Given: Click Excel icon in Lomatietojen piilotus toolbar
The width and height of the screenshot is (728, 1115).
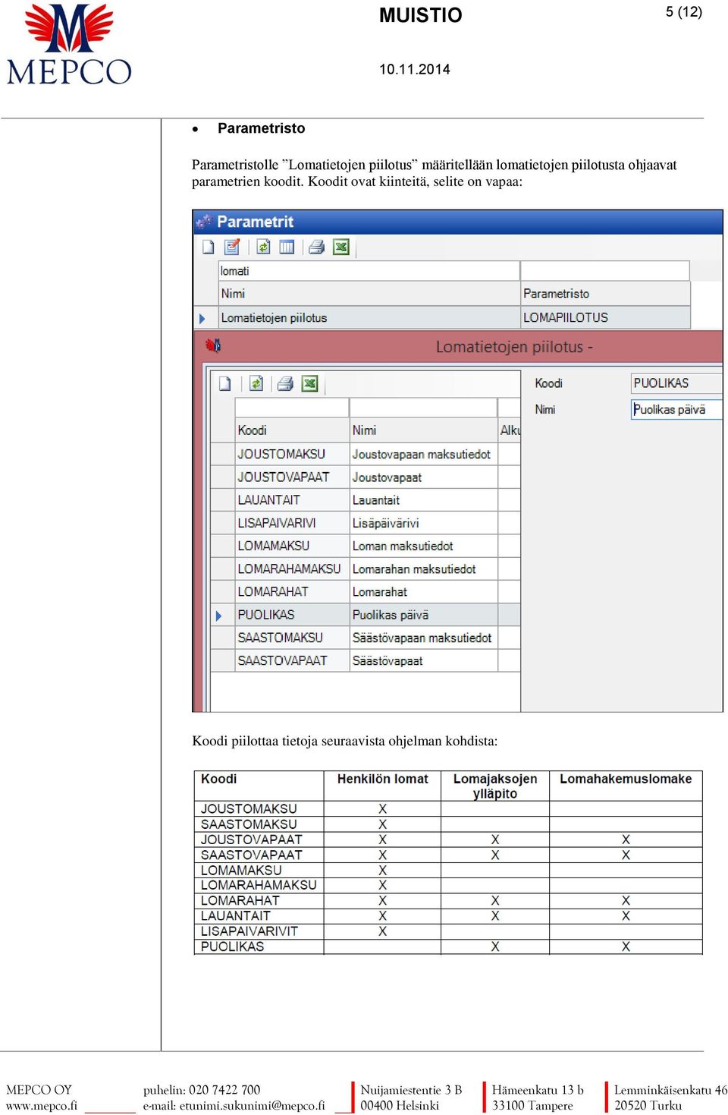Looking at the screenshot, I should [309, 384].
